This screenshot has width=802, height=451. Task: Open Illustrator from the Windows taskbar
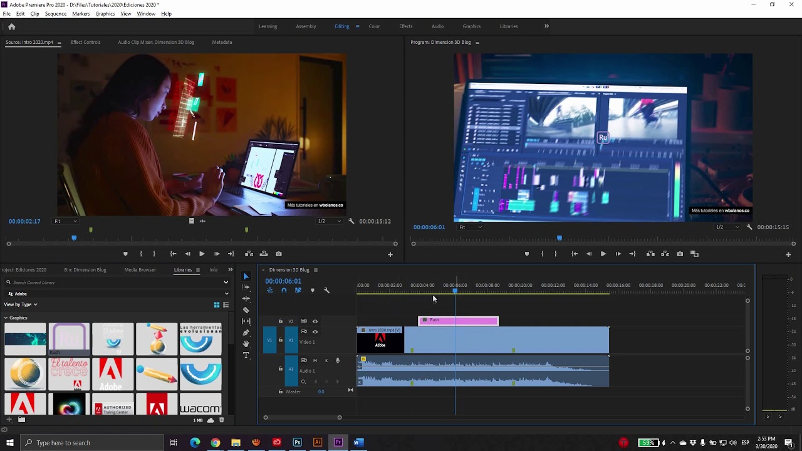[x=318, y=443]
